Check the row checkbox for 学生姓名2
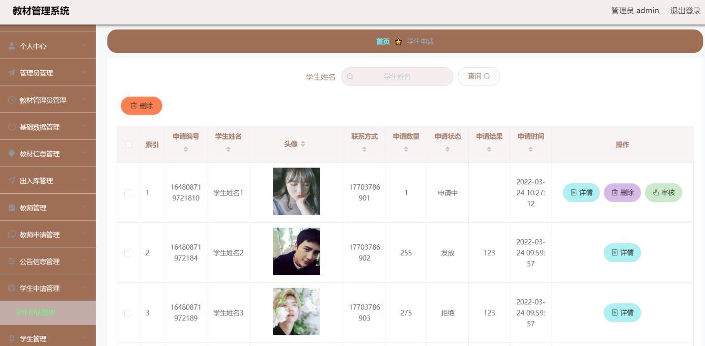The image size is (705, 346). click(128, 253)
